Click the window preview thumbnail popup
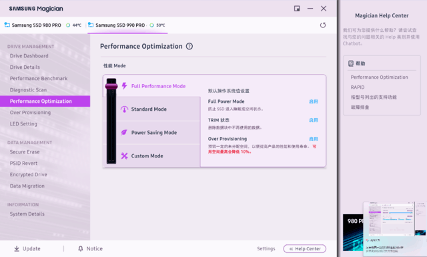 point(395,229)
